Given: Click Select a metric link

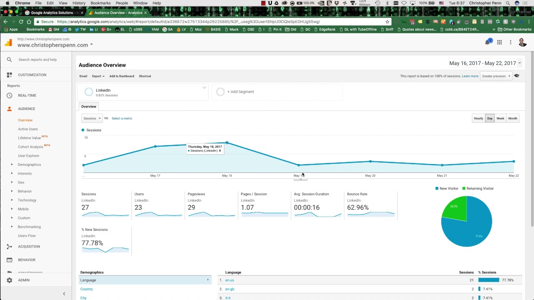Looking at the screenshot, I should click(122, 118).
